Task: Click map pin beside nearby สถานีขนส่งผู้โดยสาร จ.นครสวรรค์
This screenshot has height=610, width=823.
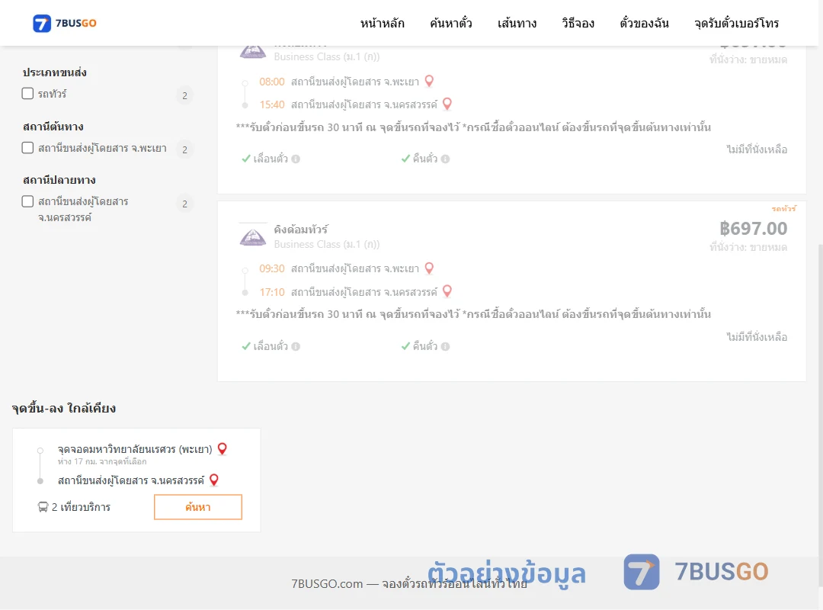Action: [214, 480]
